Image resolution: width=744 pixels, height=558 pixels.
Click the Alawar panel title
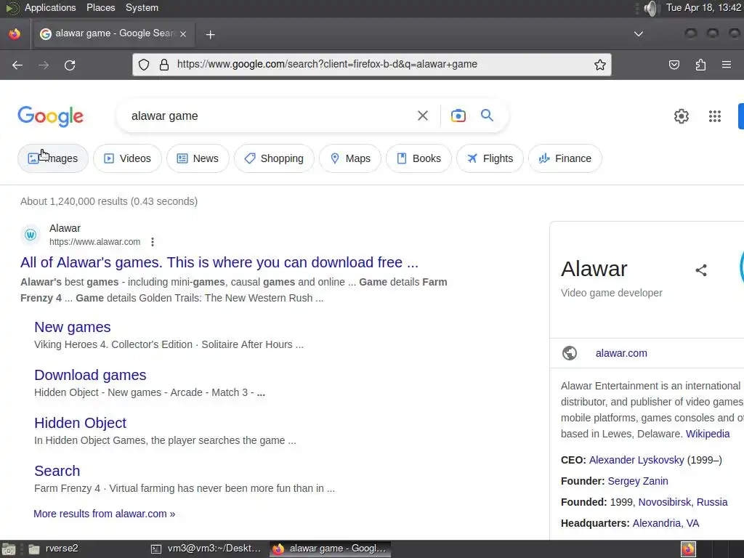tap(594, 269)
